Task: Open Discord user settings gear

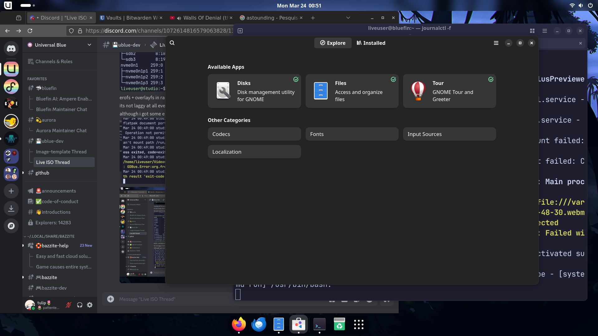Action: coord(90,305)
